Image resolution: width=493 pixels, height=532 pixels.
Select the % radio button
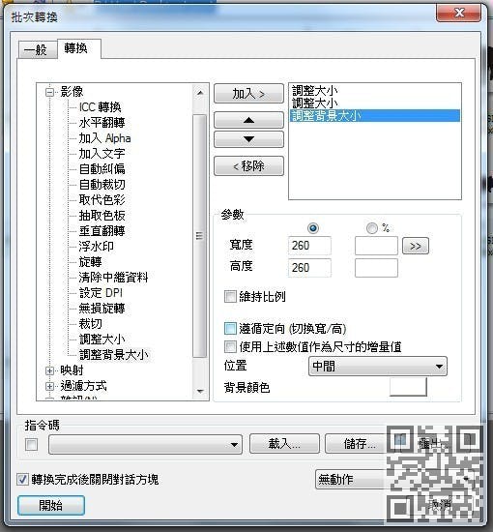[372, 228]
